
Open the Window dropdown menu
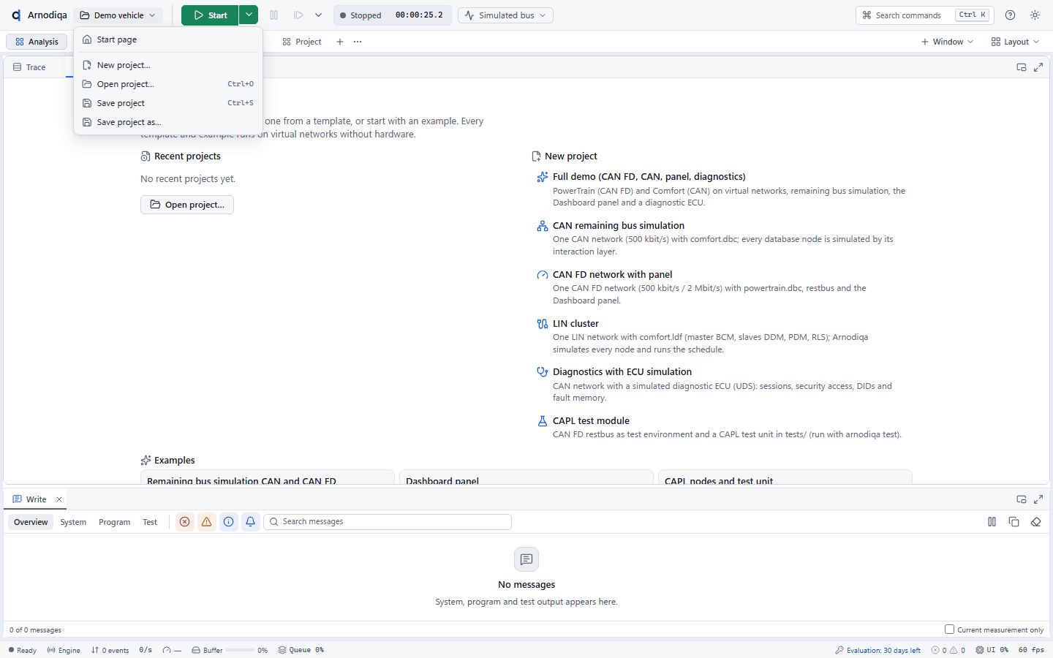click(947, 42)
